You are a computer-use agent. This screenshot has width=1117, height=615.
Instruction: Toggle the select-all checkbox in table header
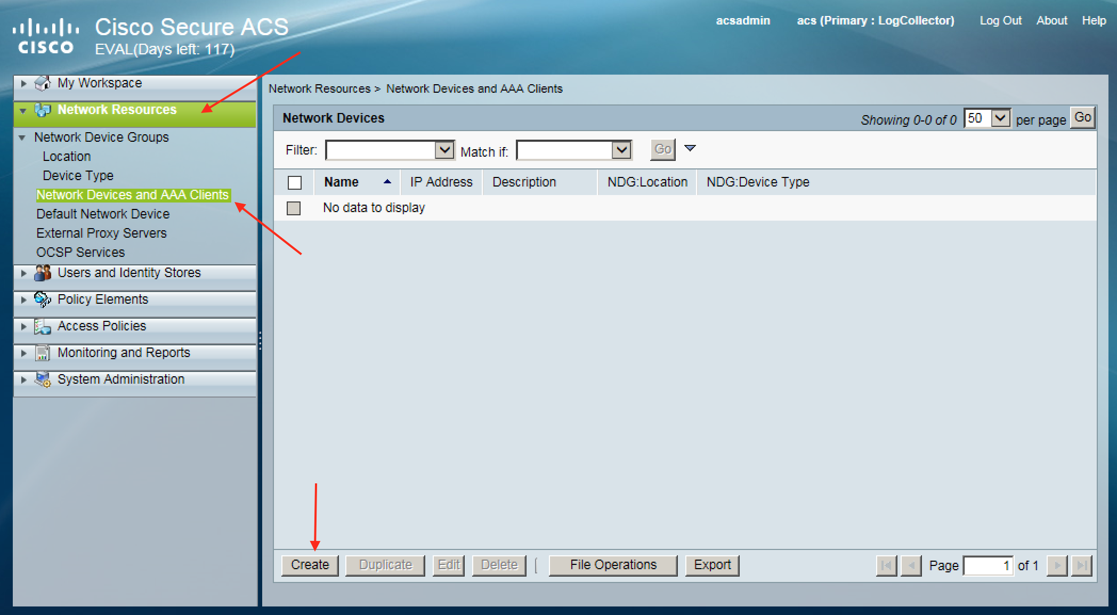(295, 183)
